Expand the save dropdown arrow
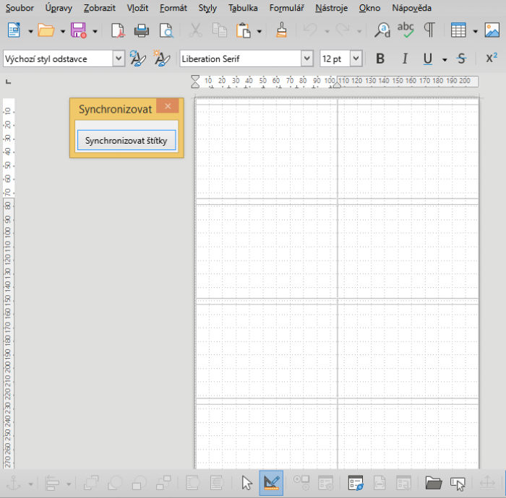 pos(95,31)
